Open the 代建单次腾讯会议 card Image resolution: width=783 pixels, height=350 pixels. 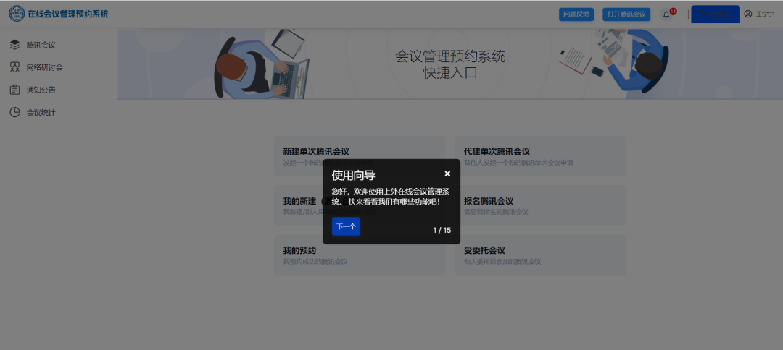pyautogui.click(x=540, y=155)
